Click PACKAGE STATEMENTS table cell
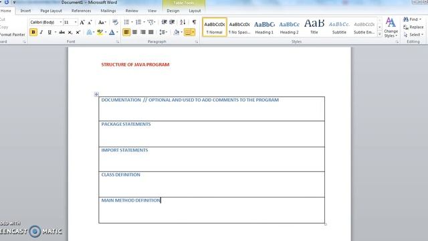This screenshot has height=241, width=428. pyautogui.click(x=211, y=134)
